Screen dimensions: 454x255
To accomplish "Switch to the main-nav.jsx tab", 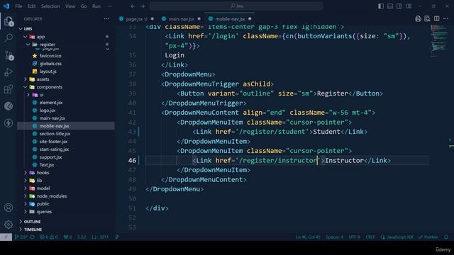I will (181, 19).
